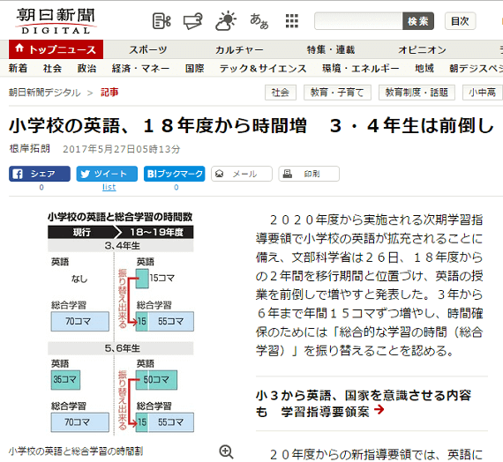The height and width of the screenshot is (462, 503).
Task: Add Hatena ブックマーク for article
Action: point(174,174)
